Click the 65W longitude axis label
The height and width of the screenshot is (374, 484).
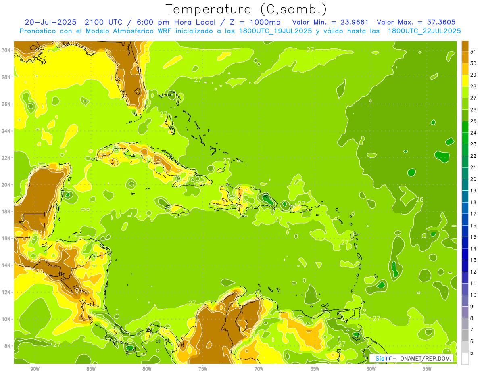pos(315,369)
